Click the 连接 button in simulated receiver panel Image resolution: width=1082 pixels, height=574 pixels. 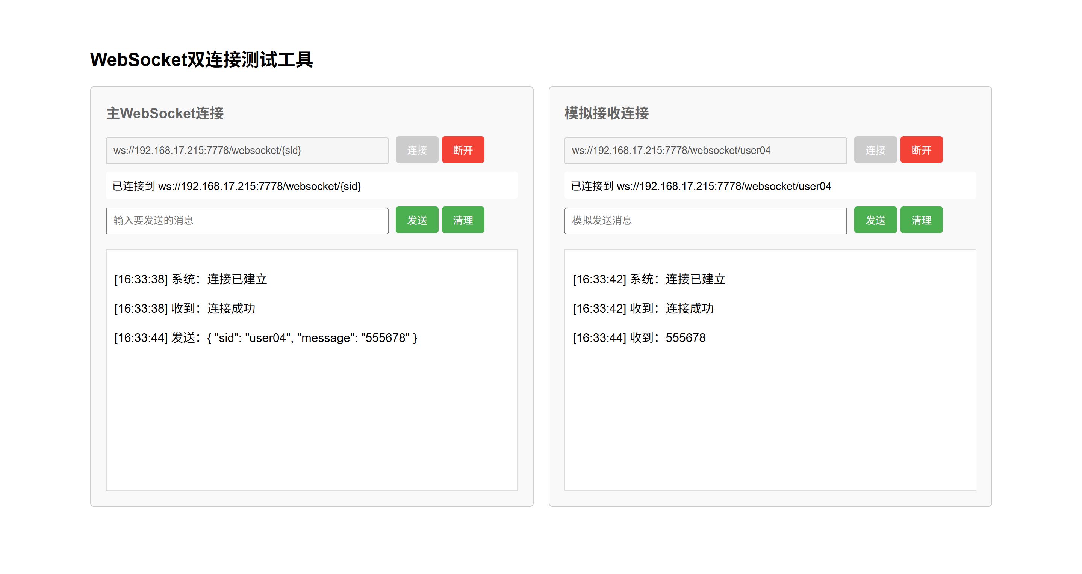click(875, 150)
